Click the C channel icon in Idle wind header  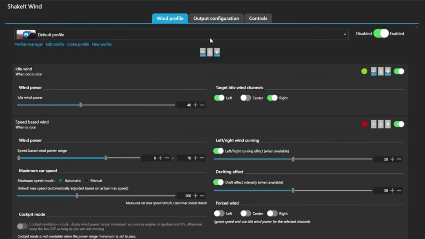381,71
